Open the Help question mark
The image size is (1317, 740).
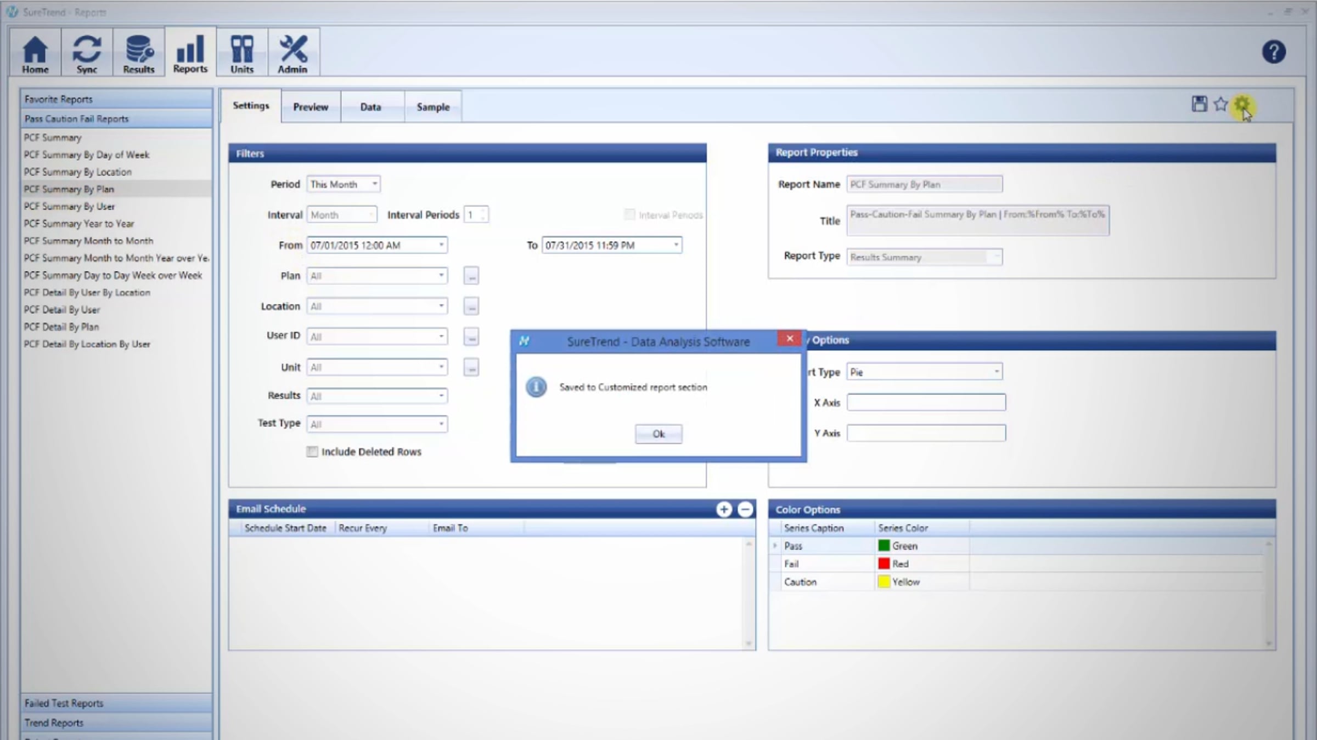[1273, 52]
